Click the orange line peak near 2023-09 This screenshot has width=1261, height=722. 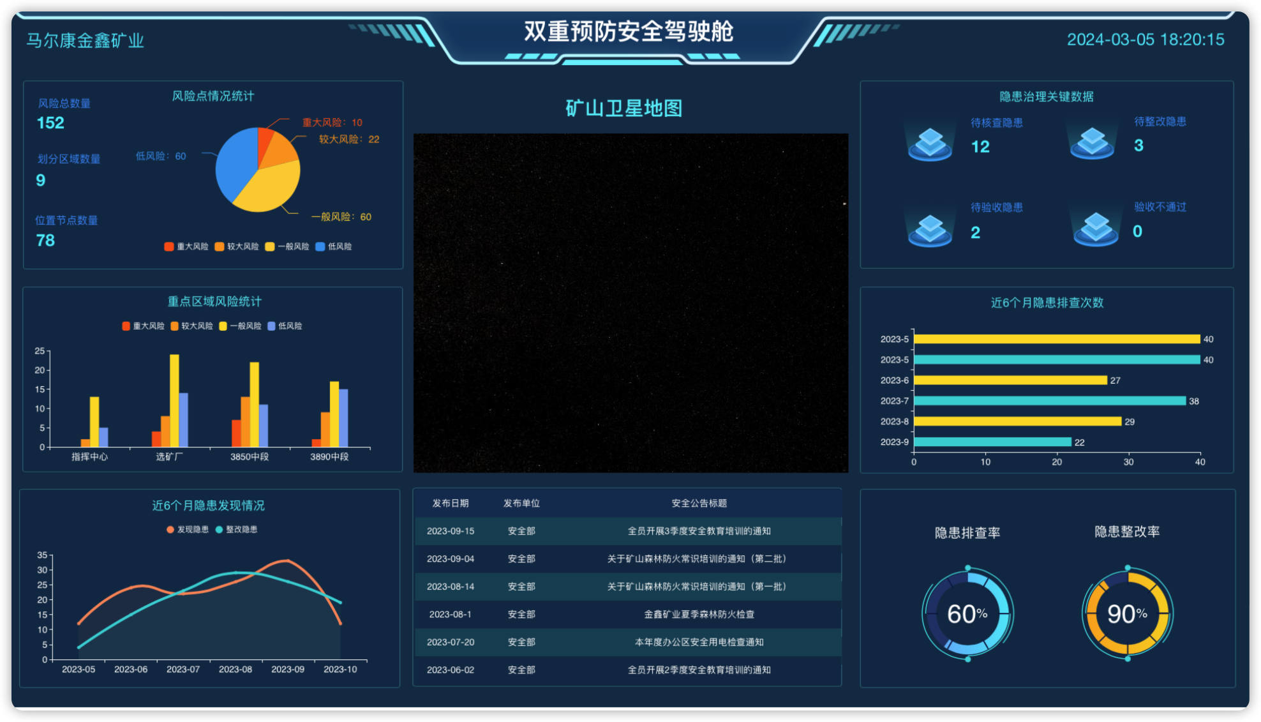287,560
